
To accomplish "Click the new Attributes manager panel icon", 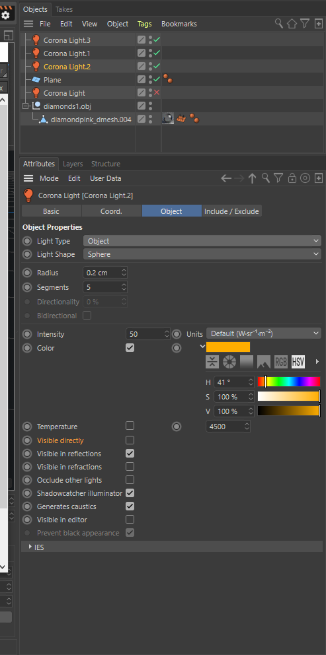I will pyautogui.click(x=319, y=178).
